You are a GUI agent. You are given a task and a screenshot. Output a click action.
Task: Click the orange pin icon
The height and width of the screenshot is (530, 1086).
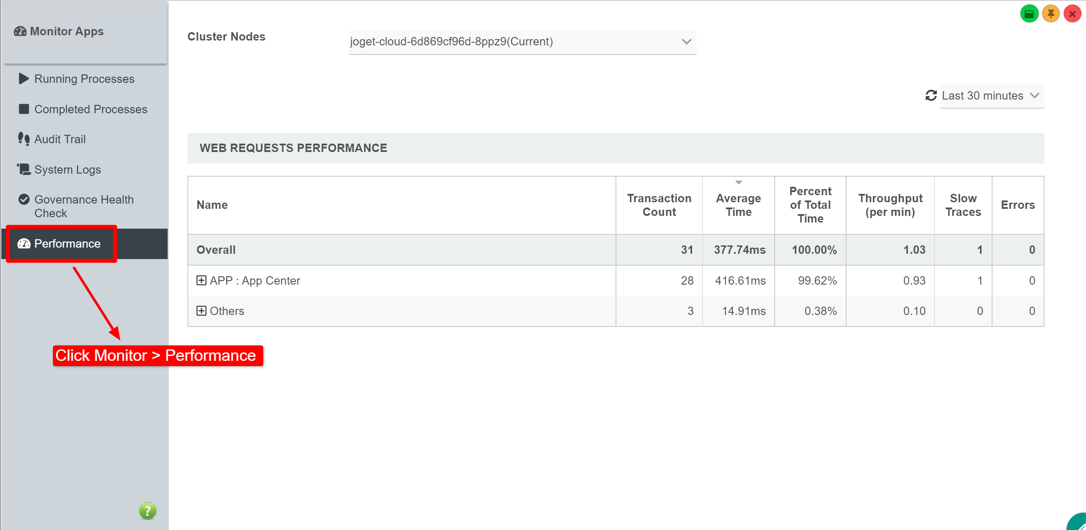[1051, 14]
